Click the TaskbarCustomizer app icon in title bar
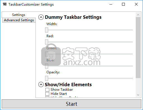The image size is (143, 110). pyautogui.click(x=5, y=4)
